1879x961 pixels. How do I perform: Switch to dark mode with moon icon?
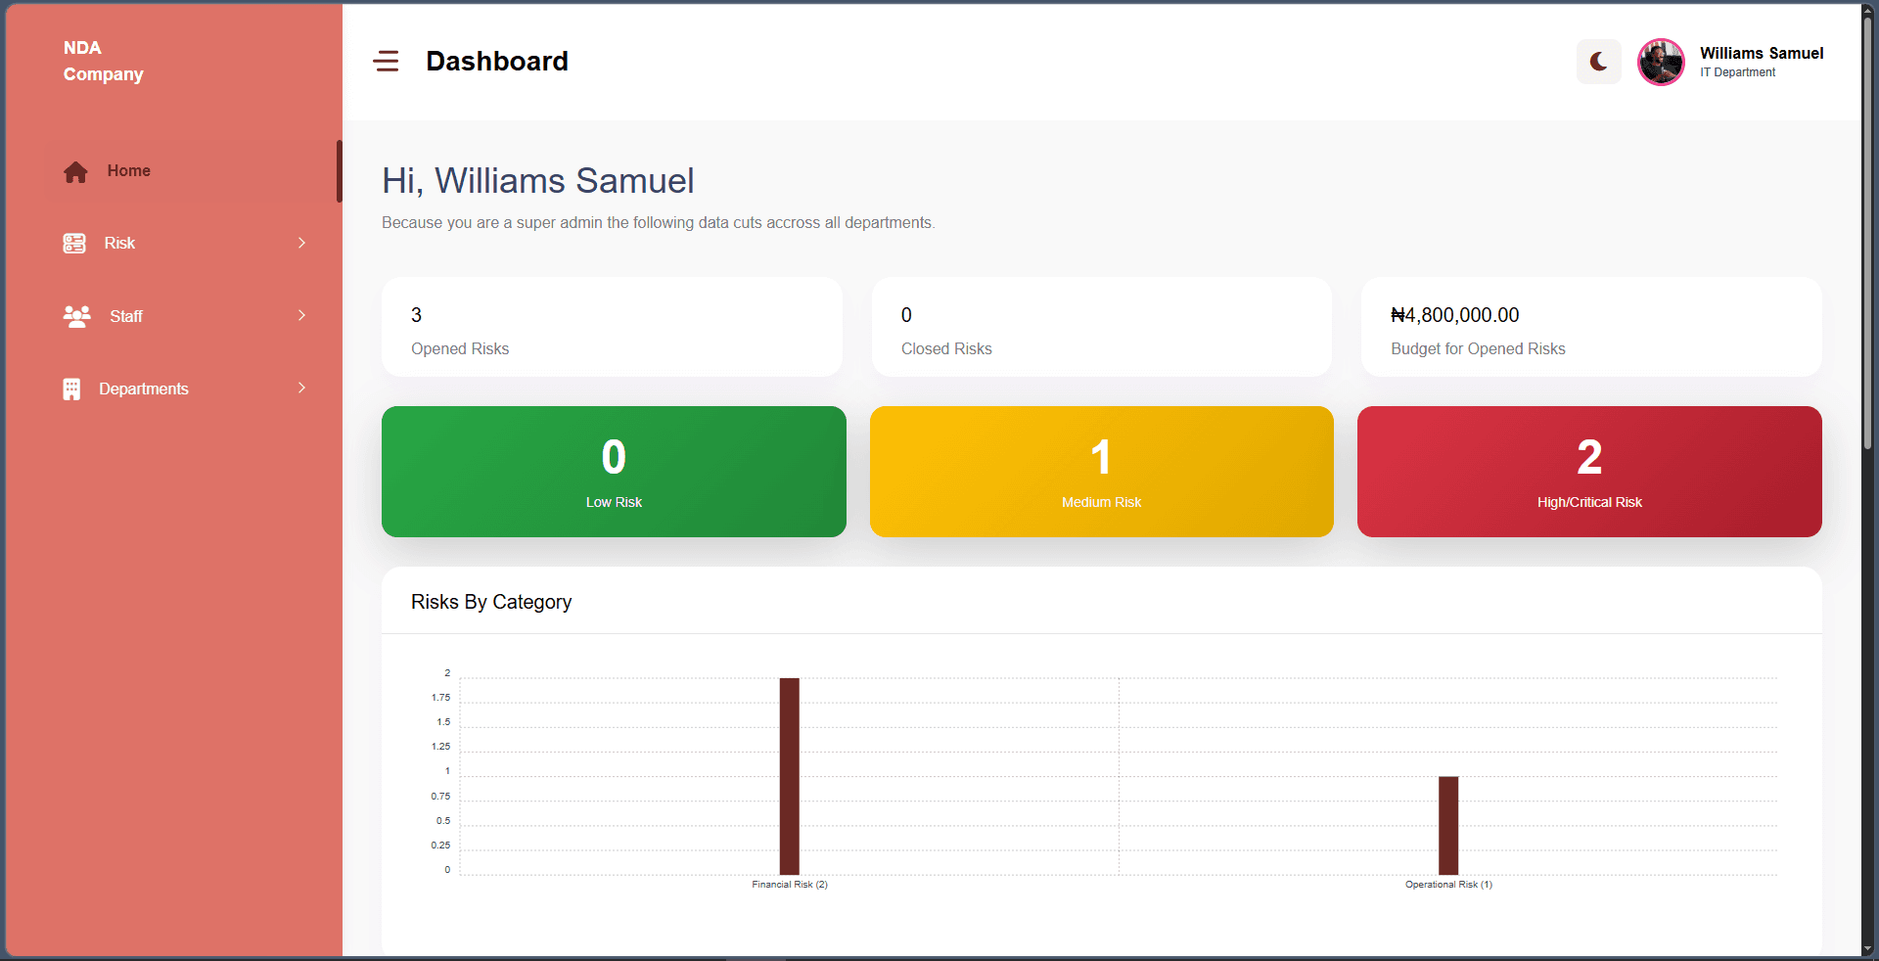1598,62
